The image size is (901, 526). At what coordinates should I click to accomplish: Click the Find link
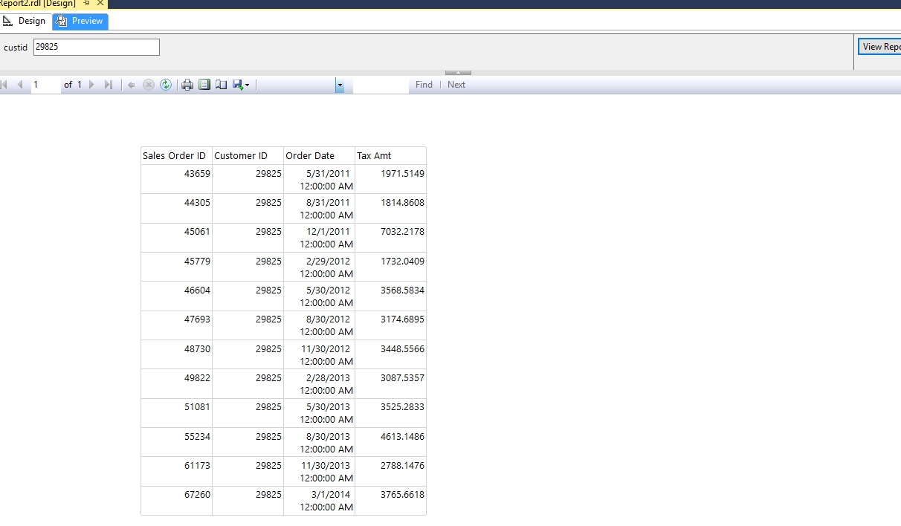424,85
